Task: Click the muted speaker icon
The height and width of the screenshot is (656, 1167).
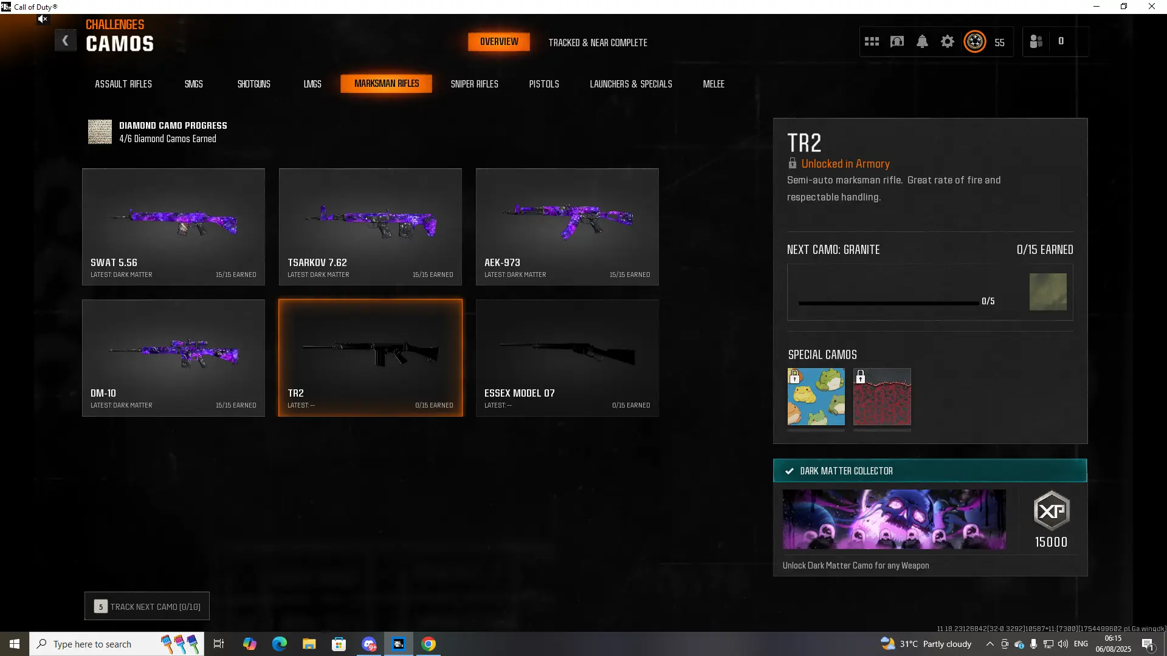Action: point(42,19)
